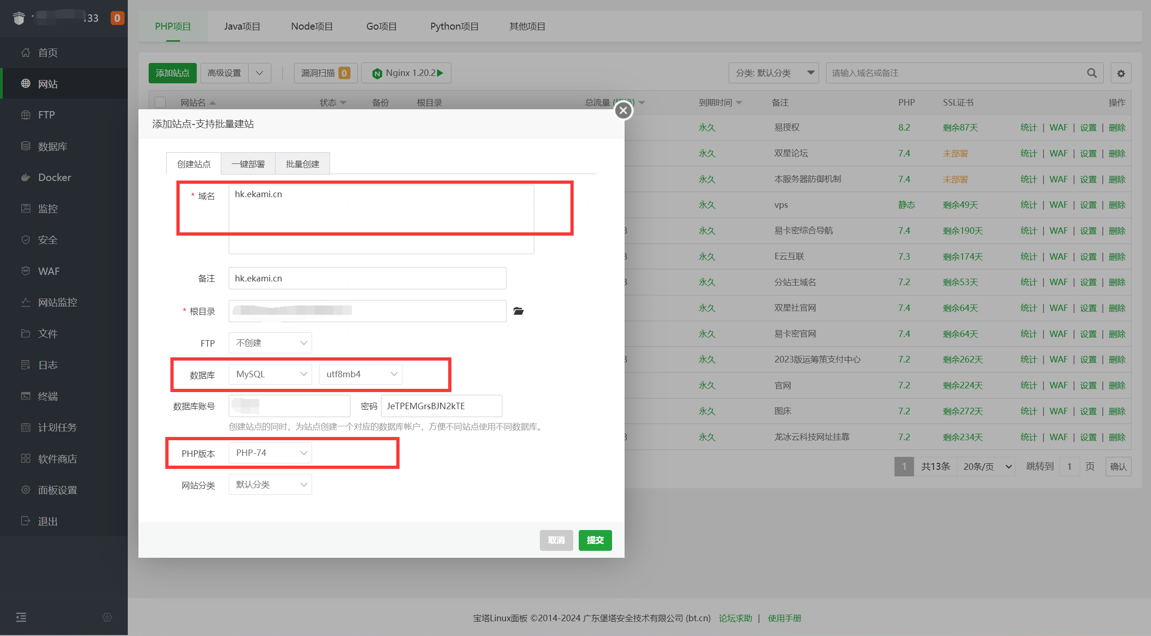This screenshot has width=1151, height=636.
Task: Open table column settings gear icon
Action: coord(1121,73)
